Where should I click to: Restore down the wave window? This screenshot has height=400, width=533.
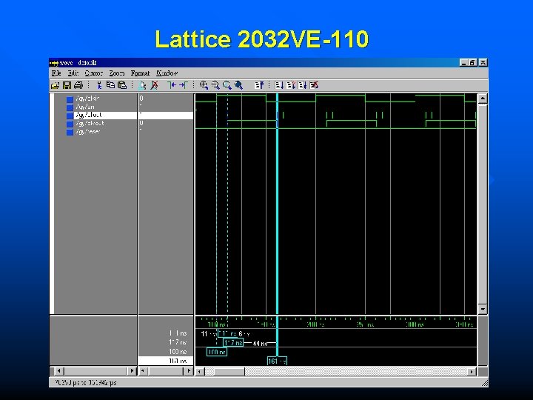472,62
